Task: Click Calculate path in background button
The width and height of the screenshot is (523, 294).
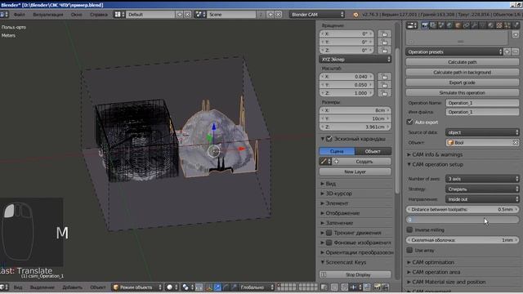Action: tap(463, 73)
